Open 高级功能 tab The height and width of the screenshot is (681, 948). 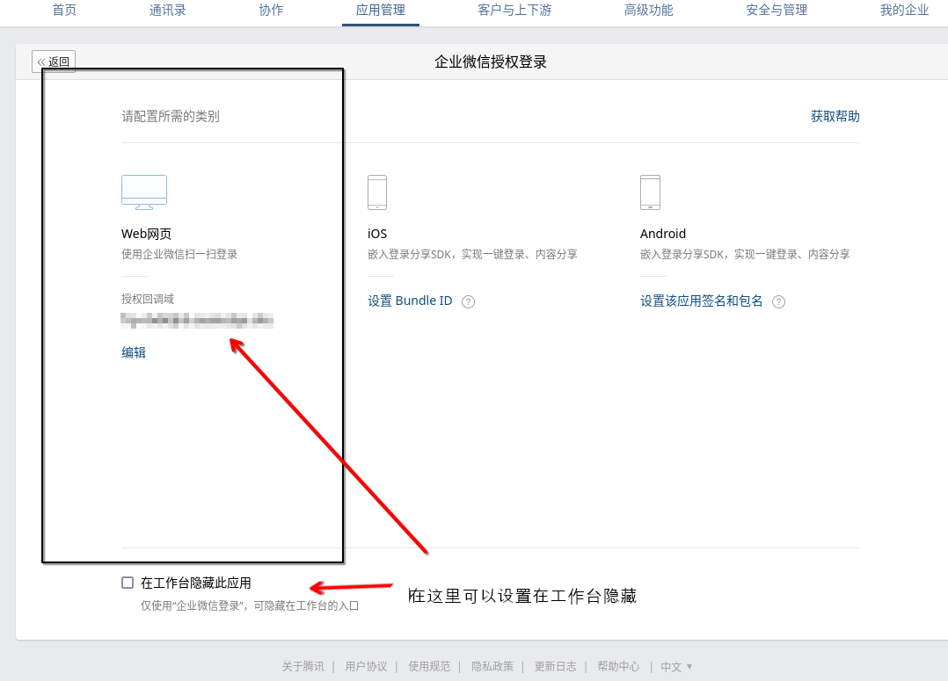coord(648,11)
